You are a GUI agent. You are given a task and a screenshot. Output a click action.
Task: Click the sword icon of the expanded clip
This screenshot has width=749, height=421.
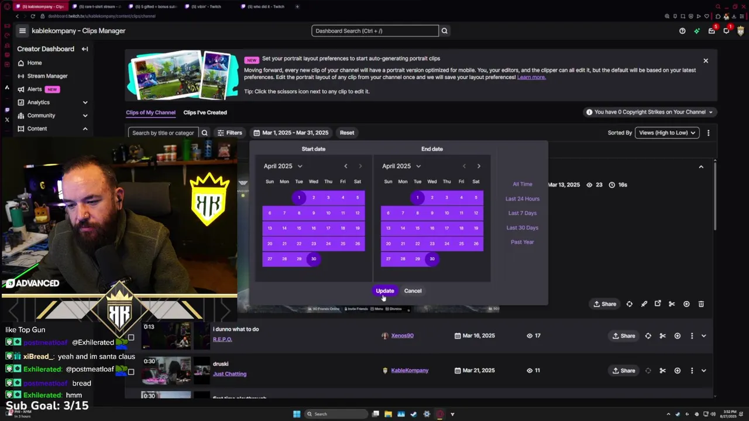644,304
